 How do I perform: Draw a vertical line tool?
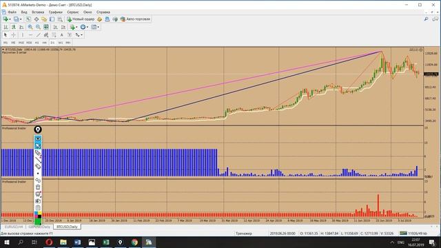(x=23, y=35)
